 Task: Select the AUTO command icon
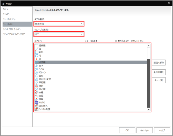click(x=36, y=102)
